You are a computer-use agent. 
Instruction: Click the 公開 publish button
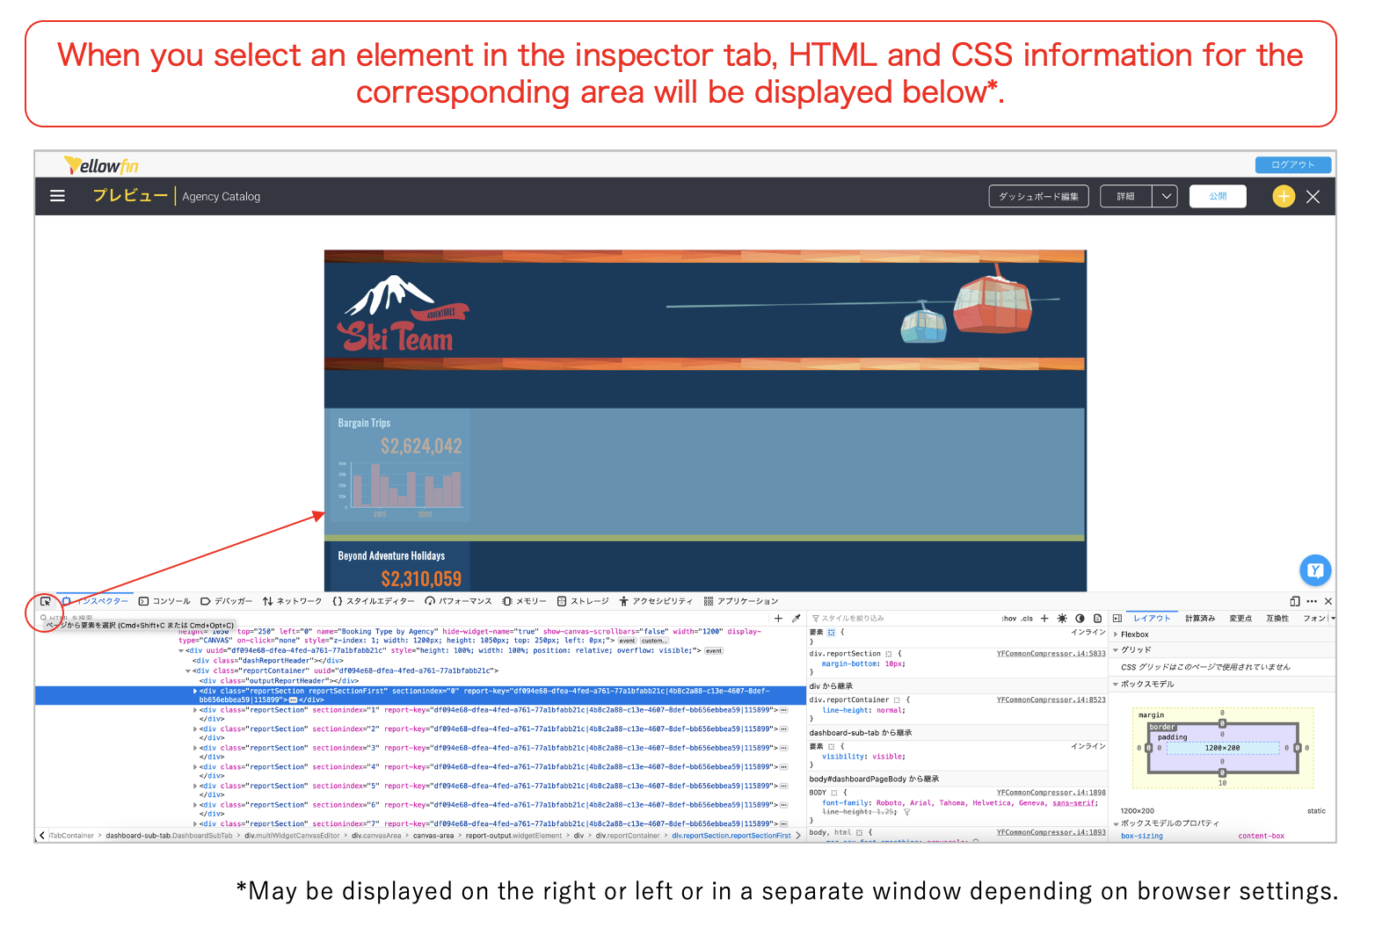coord(1218,196)
